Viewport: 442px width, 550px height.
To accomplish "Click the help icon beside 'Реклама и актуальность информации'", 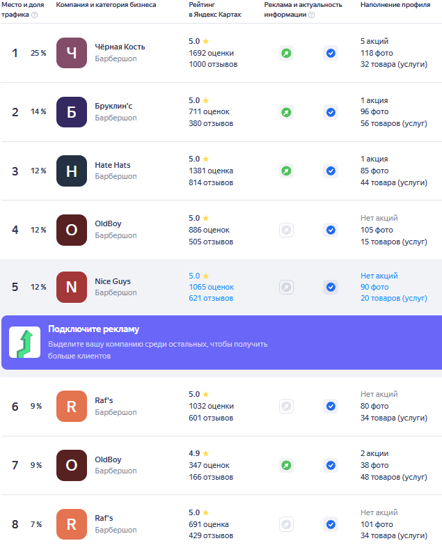I will [x=311, y=15].
